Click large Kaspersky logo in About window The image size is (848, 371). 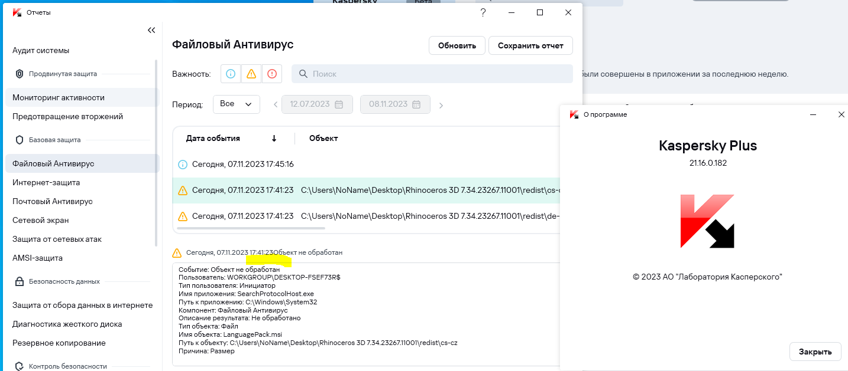(707, 221)
